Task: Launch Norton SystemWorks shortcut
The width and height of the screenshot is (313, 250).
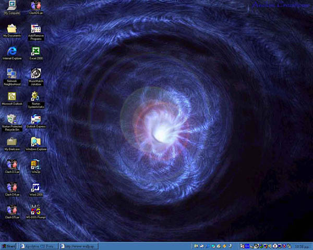Action: [x=36, y=96]
